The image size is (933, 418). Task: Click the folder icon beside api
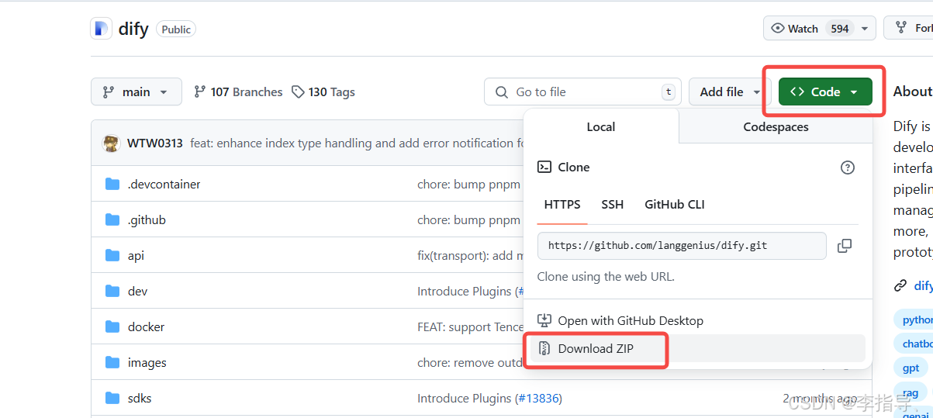coord(112,255)
